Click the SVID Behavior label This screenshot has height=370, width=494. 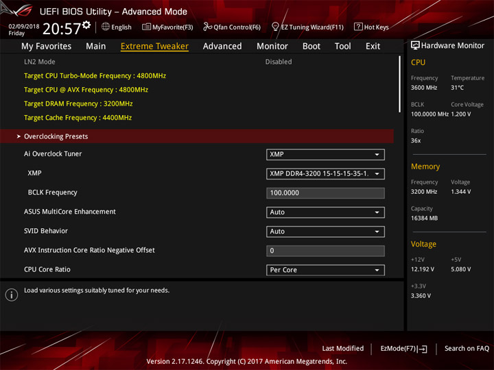46,231
